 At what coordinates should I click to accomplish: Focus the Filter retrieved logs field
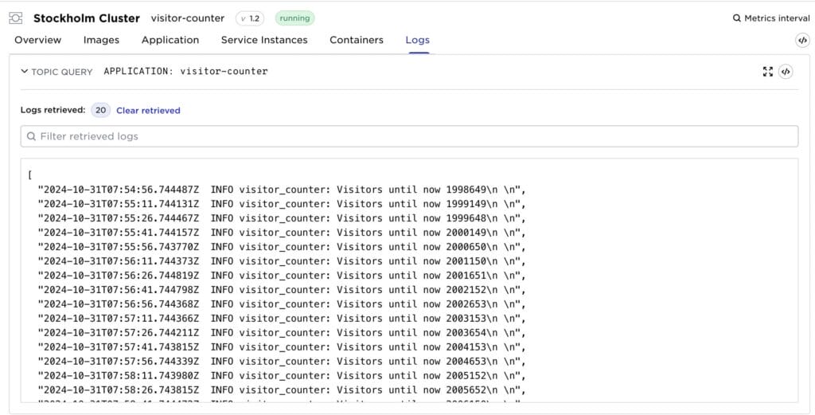point(409,136)
